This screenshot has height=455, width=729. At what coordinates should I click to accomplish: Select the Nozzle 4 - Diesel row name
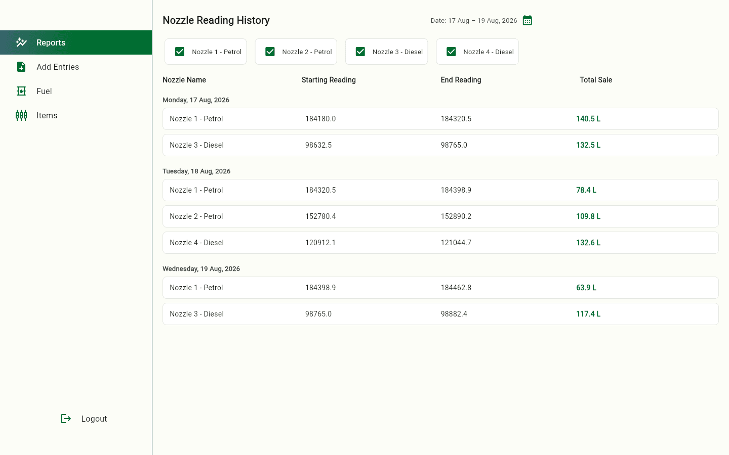coord(197,243)
